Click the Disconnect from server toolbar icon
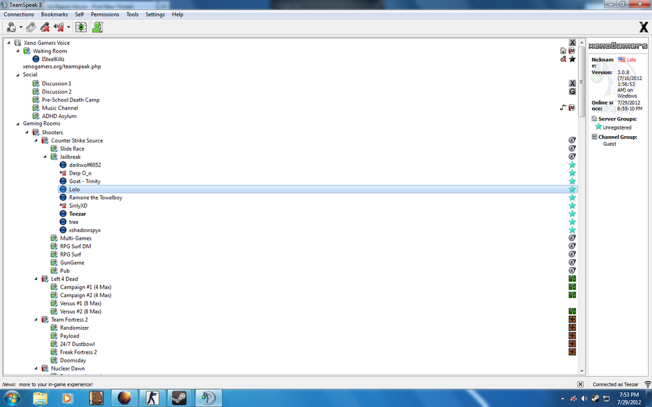This screenshot has width=652, height=407. pos(31,27)
